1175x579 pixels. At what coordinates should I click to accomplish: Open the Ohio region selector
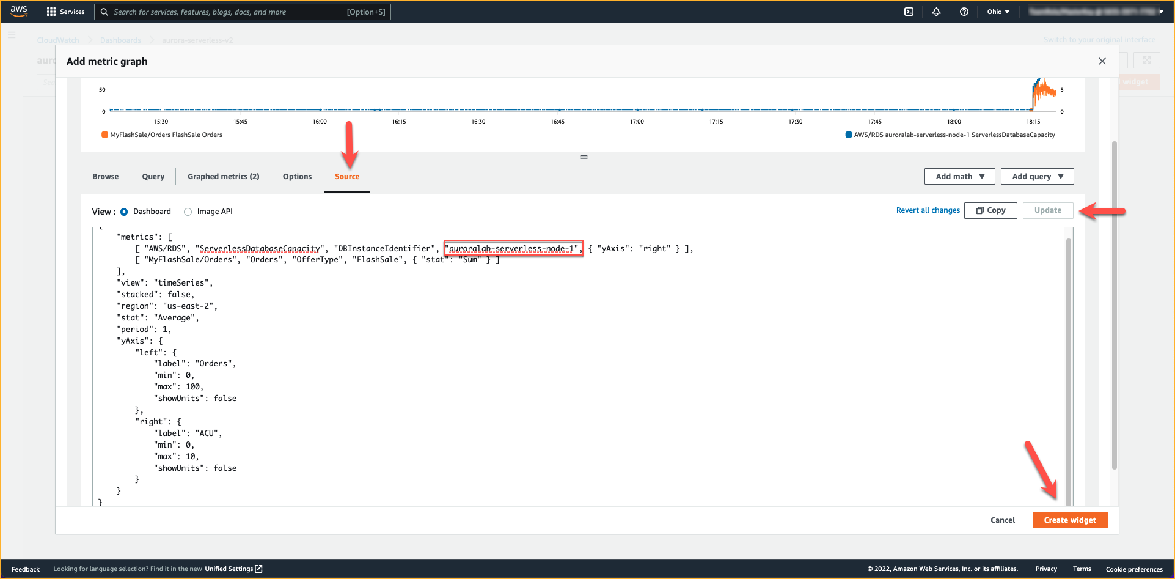click(998, 12)
